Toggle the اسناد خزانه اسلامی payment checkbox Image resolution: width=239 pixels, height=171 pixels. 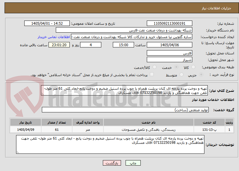(152, 74)
